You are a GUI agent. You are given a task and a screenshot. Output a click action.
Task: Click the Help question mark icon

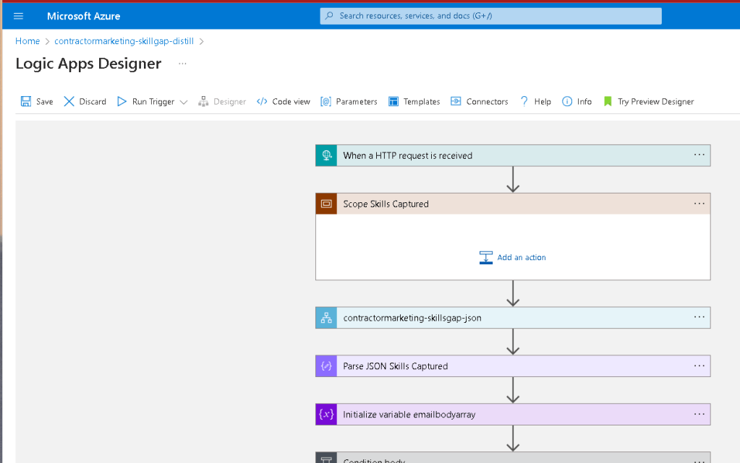(x=524, y=101)
